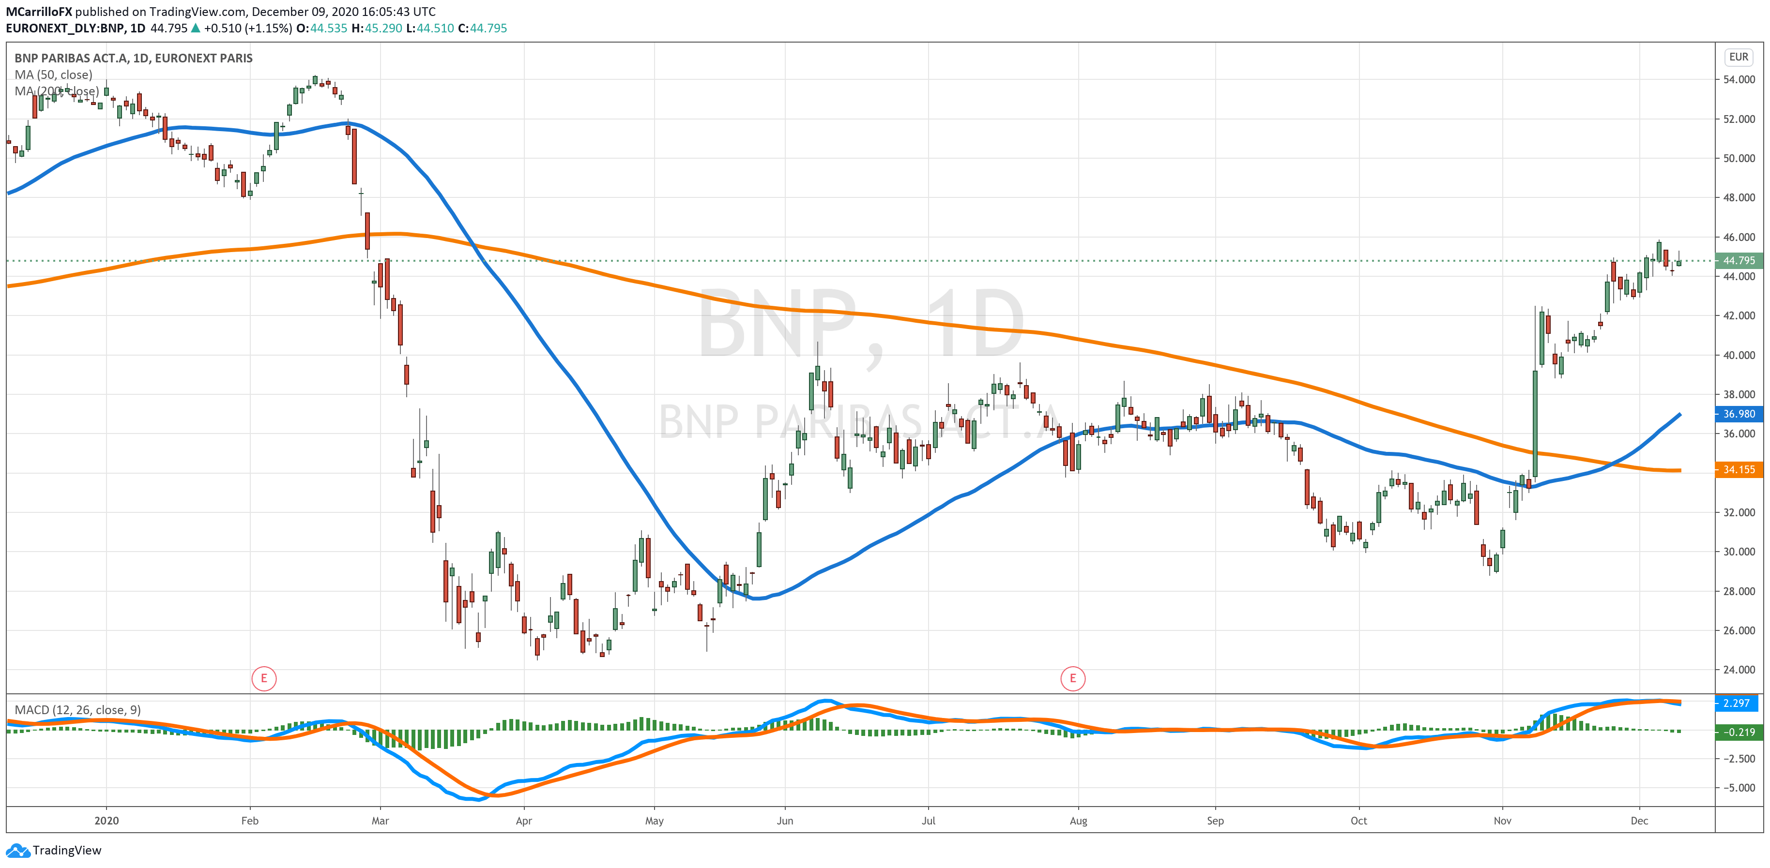Click the February earnings 'E' marker
Image resolution: width=1770 pixels, height=868 pixels.
tap(264, 678)
